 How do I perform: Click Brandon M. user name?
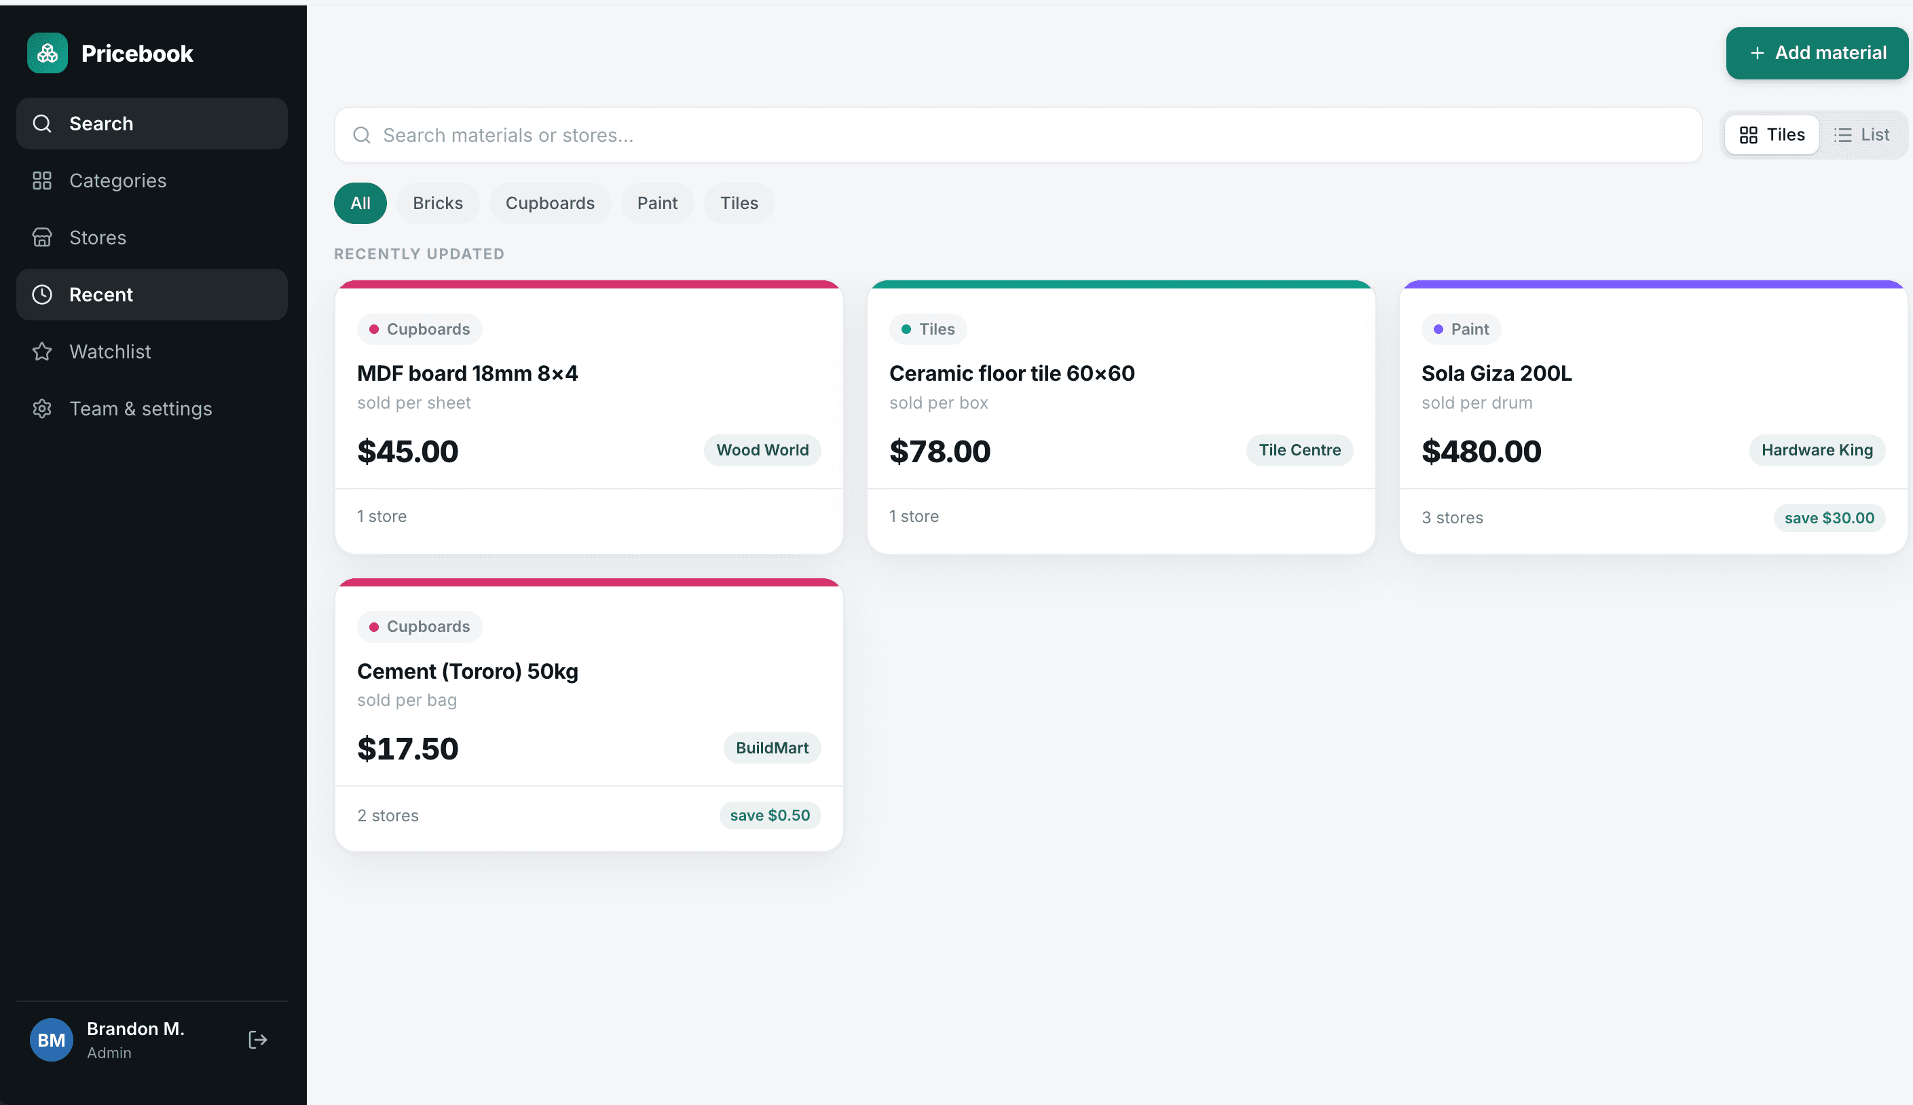click(136, 1029)
